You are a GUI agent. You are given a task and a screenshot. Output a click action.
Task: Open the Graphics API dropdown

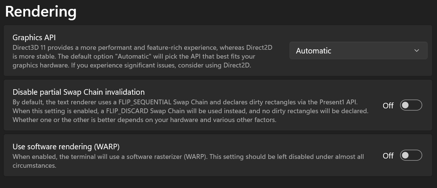coord(358,51)
